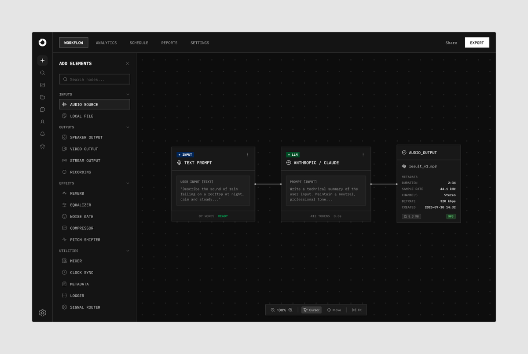Screen dimensions: 528x354
Task: Collapse the Inputs section
Action: 128,94
